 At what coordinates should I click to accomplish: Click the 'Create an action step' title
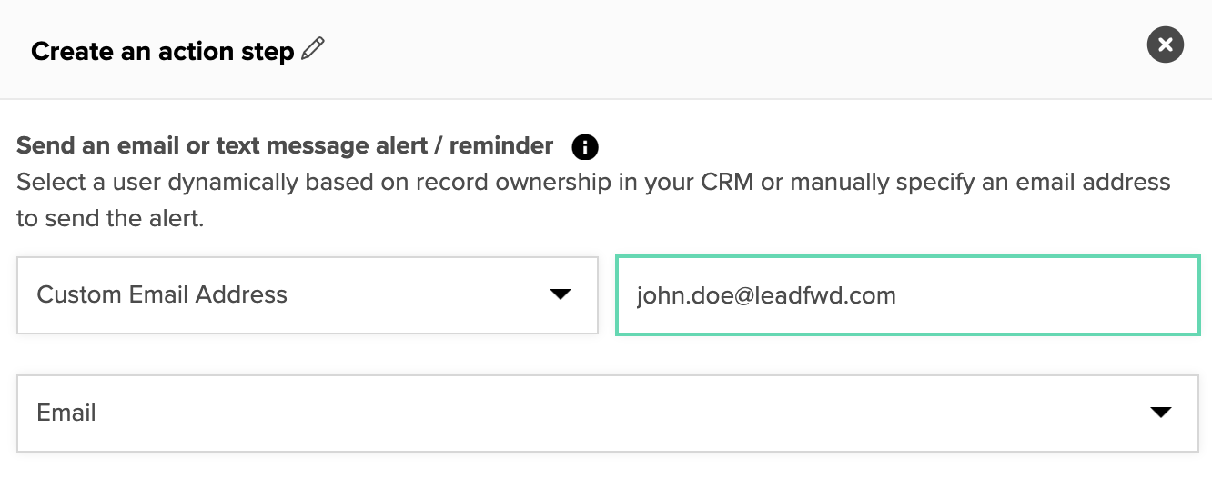[163, 52]
